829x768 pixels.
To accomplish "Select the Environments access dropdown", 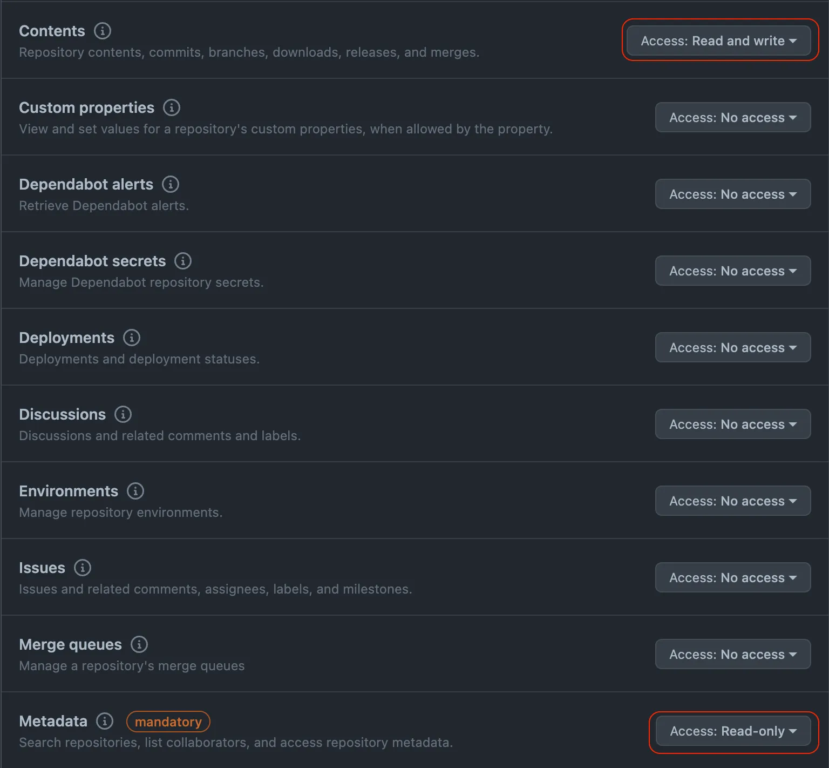I will tap(733, 501).
